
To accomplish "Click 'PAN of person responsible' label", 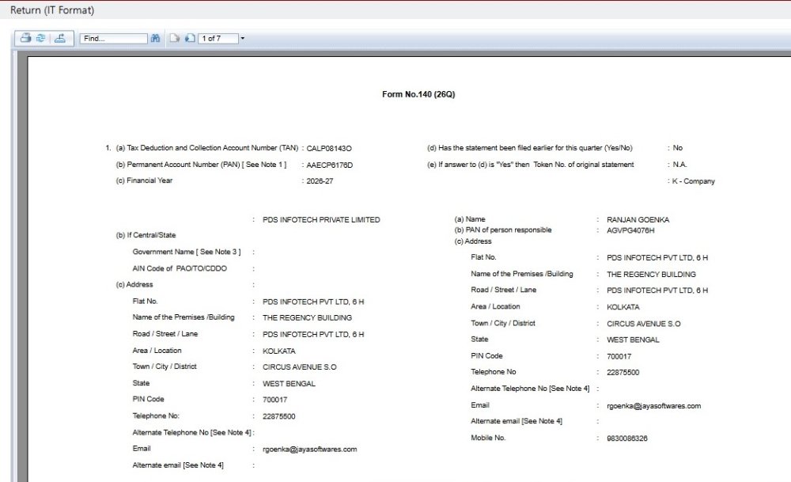I will 509,230.
